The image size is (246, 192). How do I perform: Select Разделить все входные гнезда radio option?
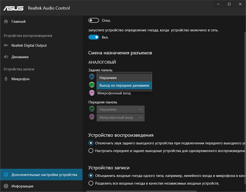91,183
